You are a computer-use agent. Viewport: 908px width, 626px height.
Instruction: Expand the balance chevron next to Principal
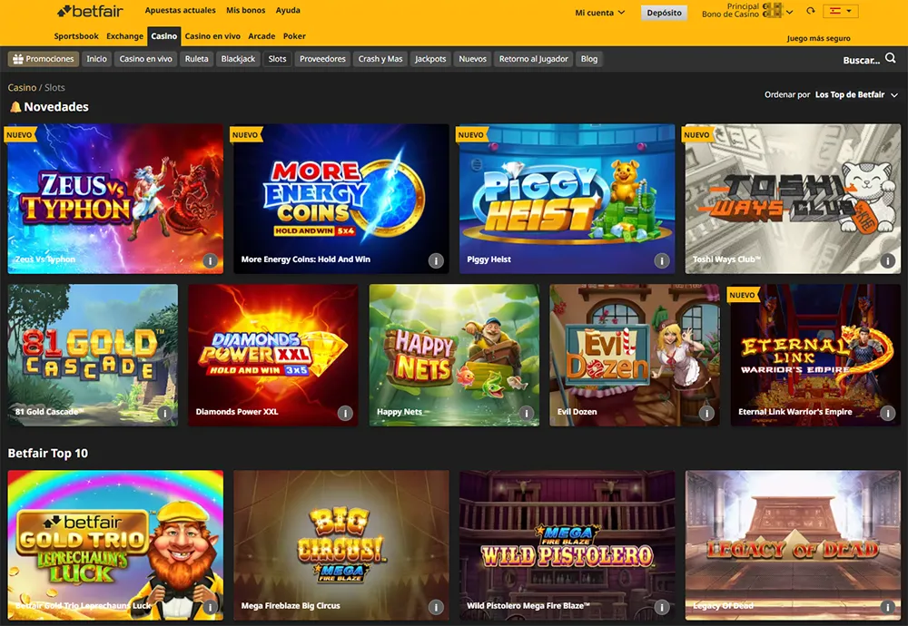click(789, 12)
